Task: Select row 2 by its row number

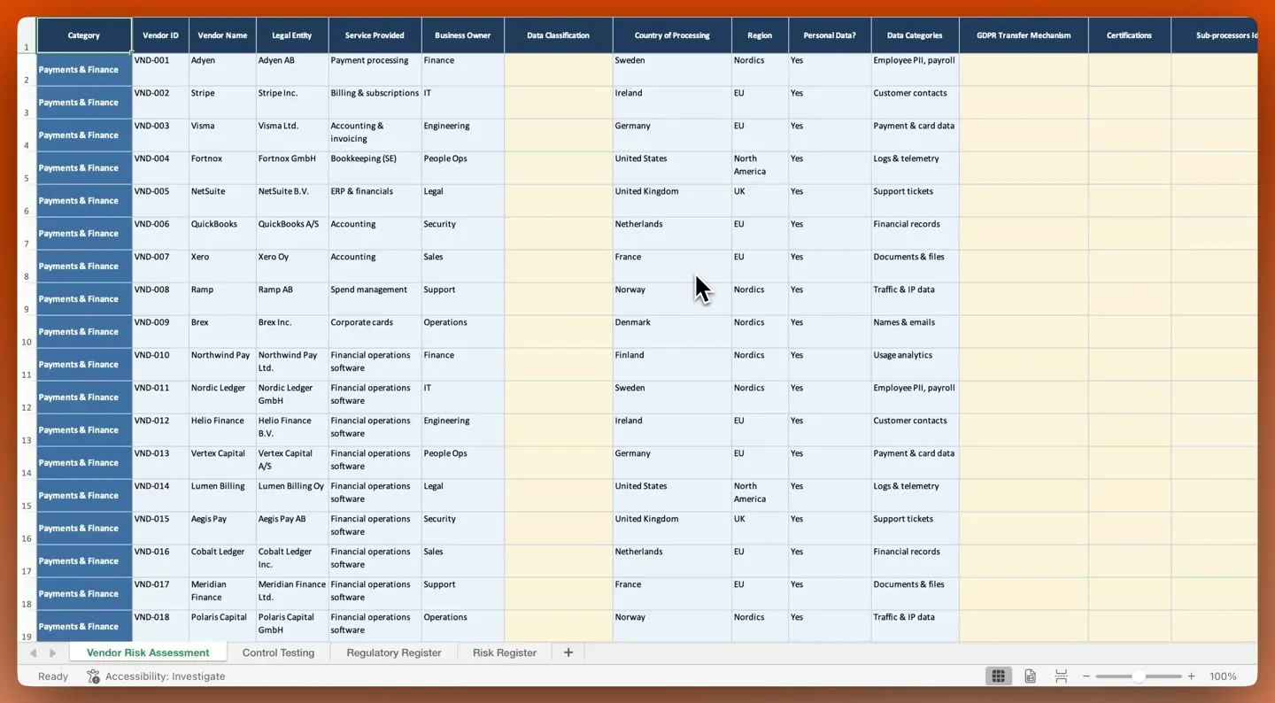Action: point(27,70)
